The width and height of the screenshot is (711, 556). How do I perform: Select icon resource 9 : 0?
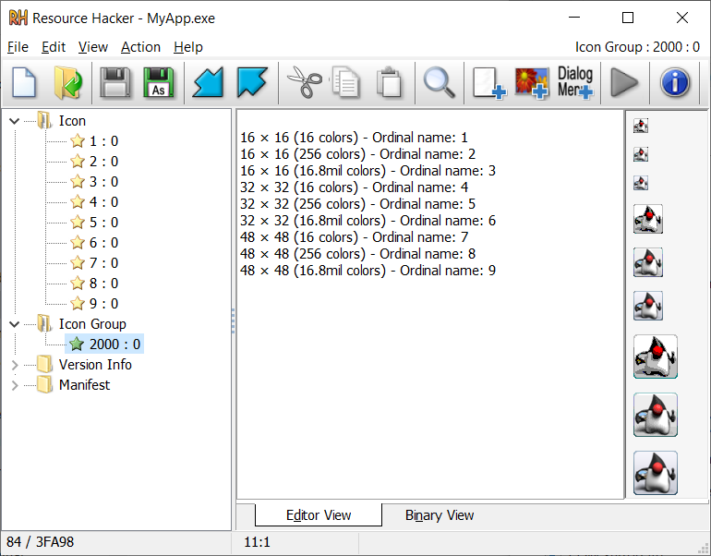[94, 303]
